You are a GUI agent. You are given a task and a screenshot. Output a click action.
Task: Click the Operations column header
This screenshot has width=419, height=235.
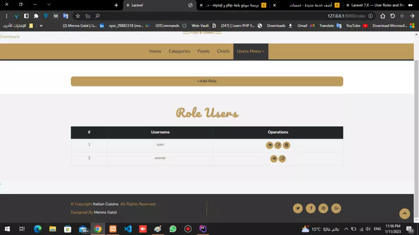pyautogui.click(x=278, y=132)
